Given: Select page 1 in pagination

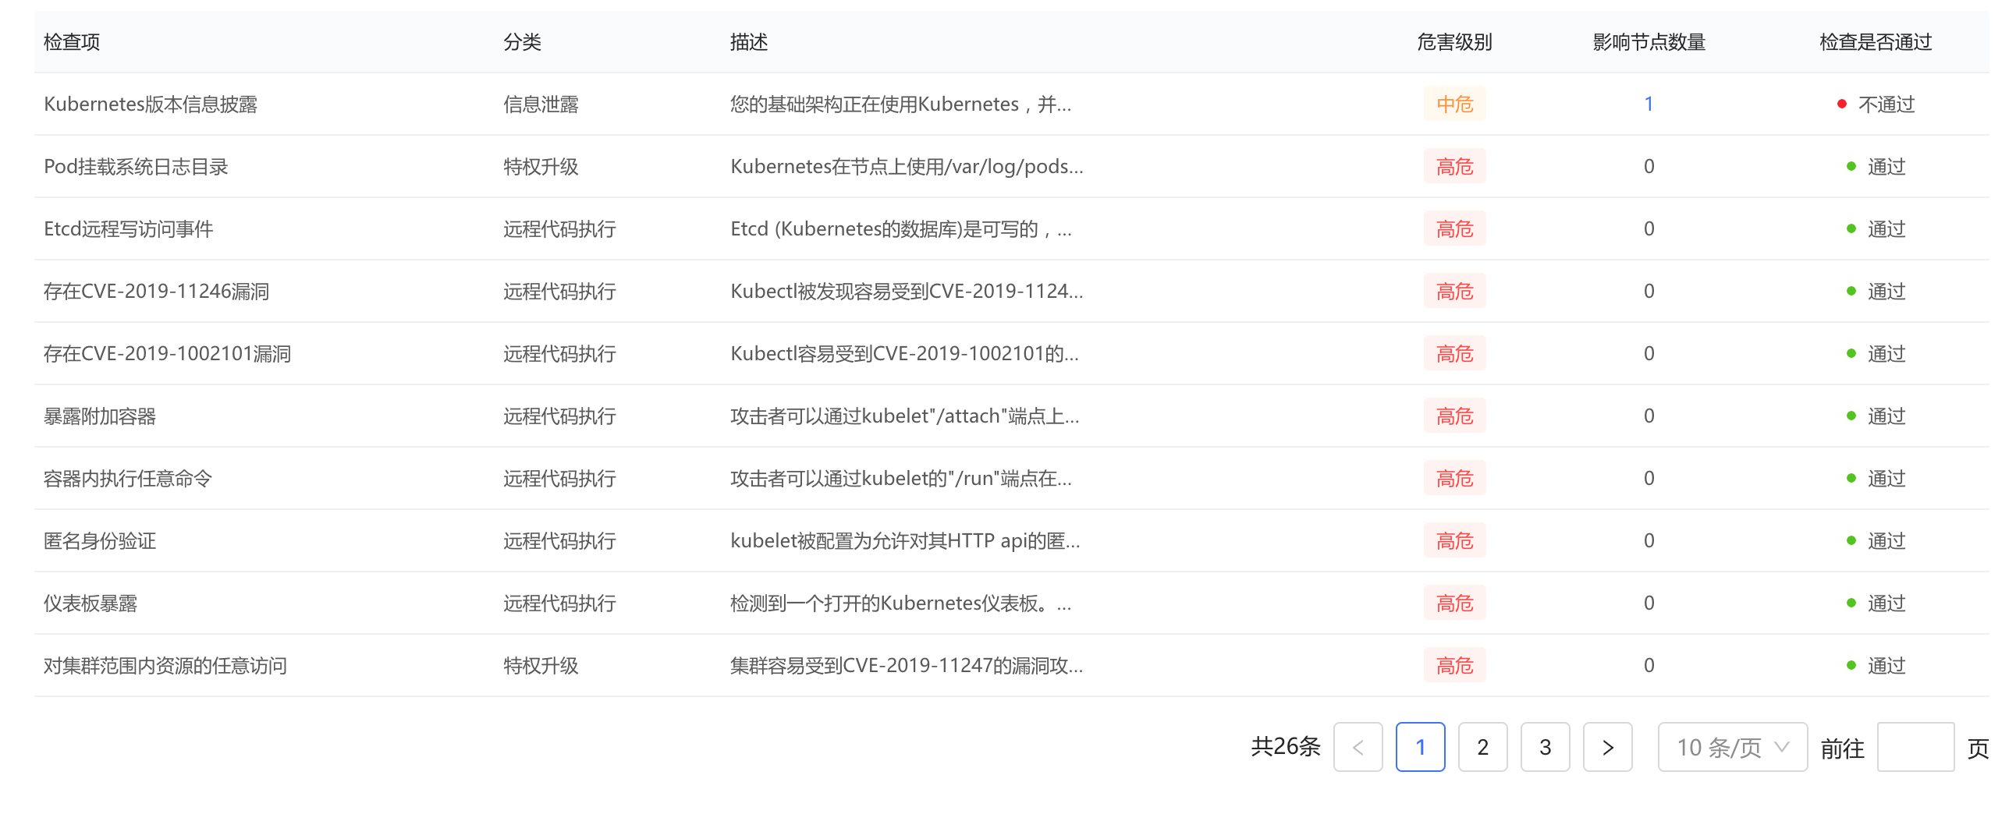Looking at the screenshot, I should coord(1421,747).
